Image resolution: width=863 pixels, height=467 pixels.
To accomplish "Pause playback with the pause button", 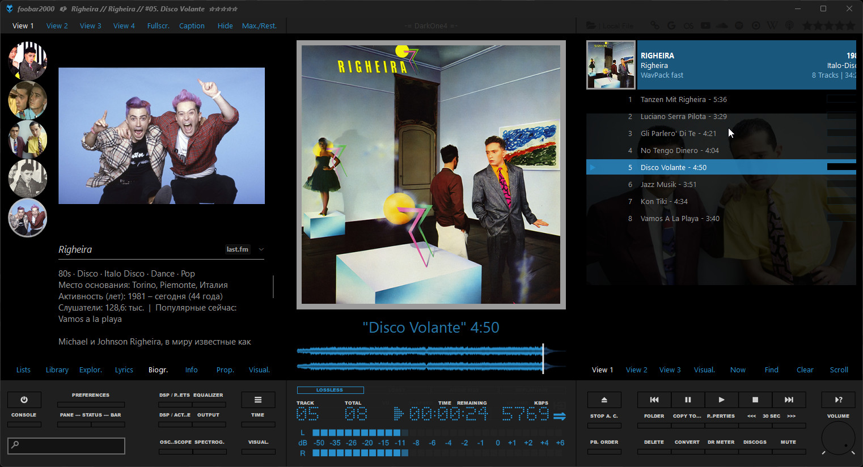I will [x=688, y=400].
